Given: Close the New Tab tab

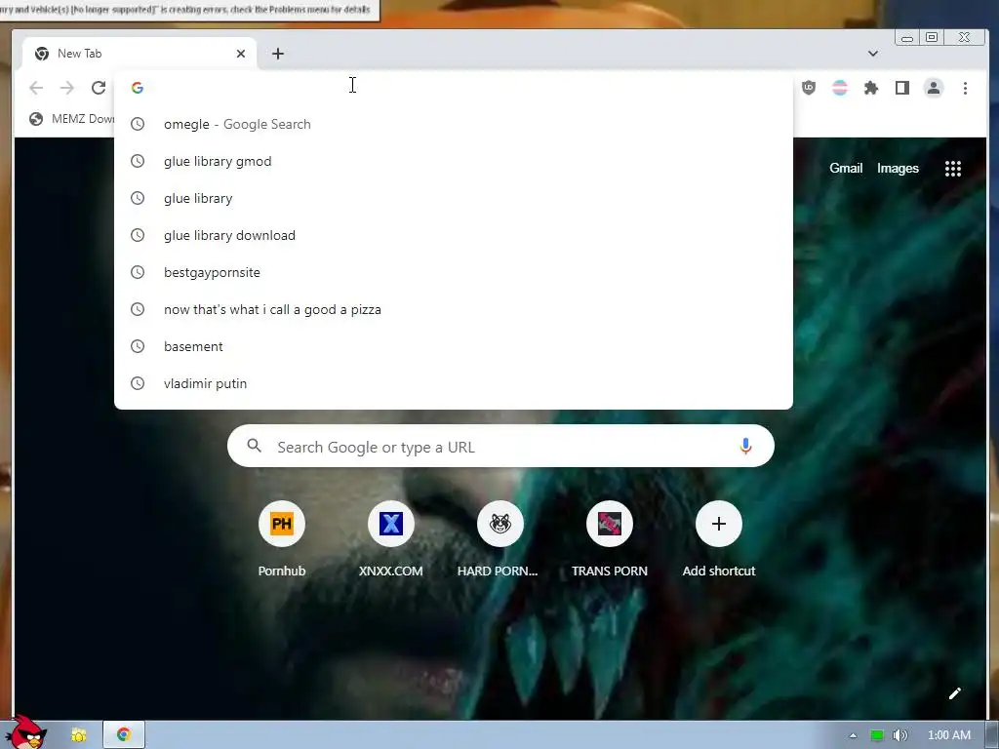Looking at the screenshot, I should (x=241, y=54).
